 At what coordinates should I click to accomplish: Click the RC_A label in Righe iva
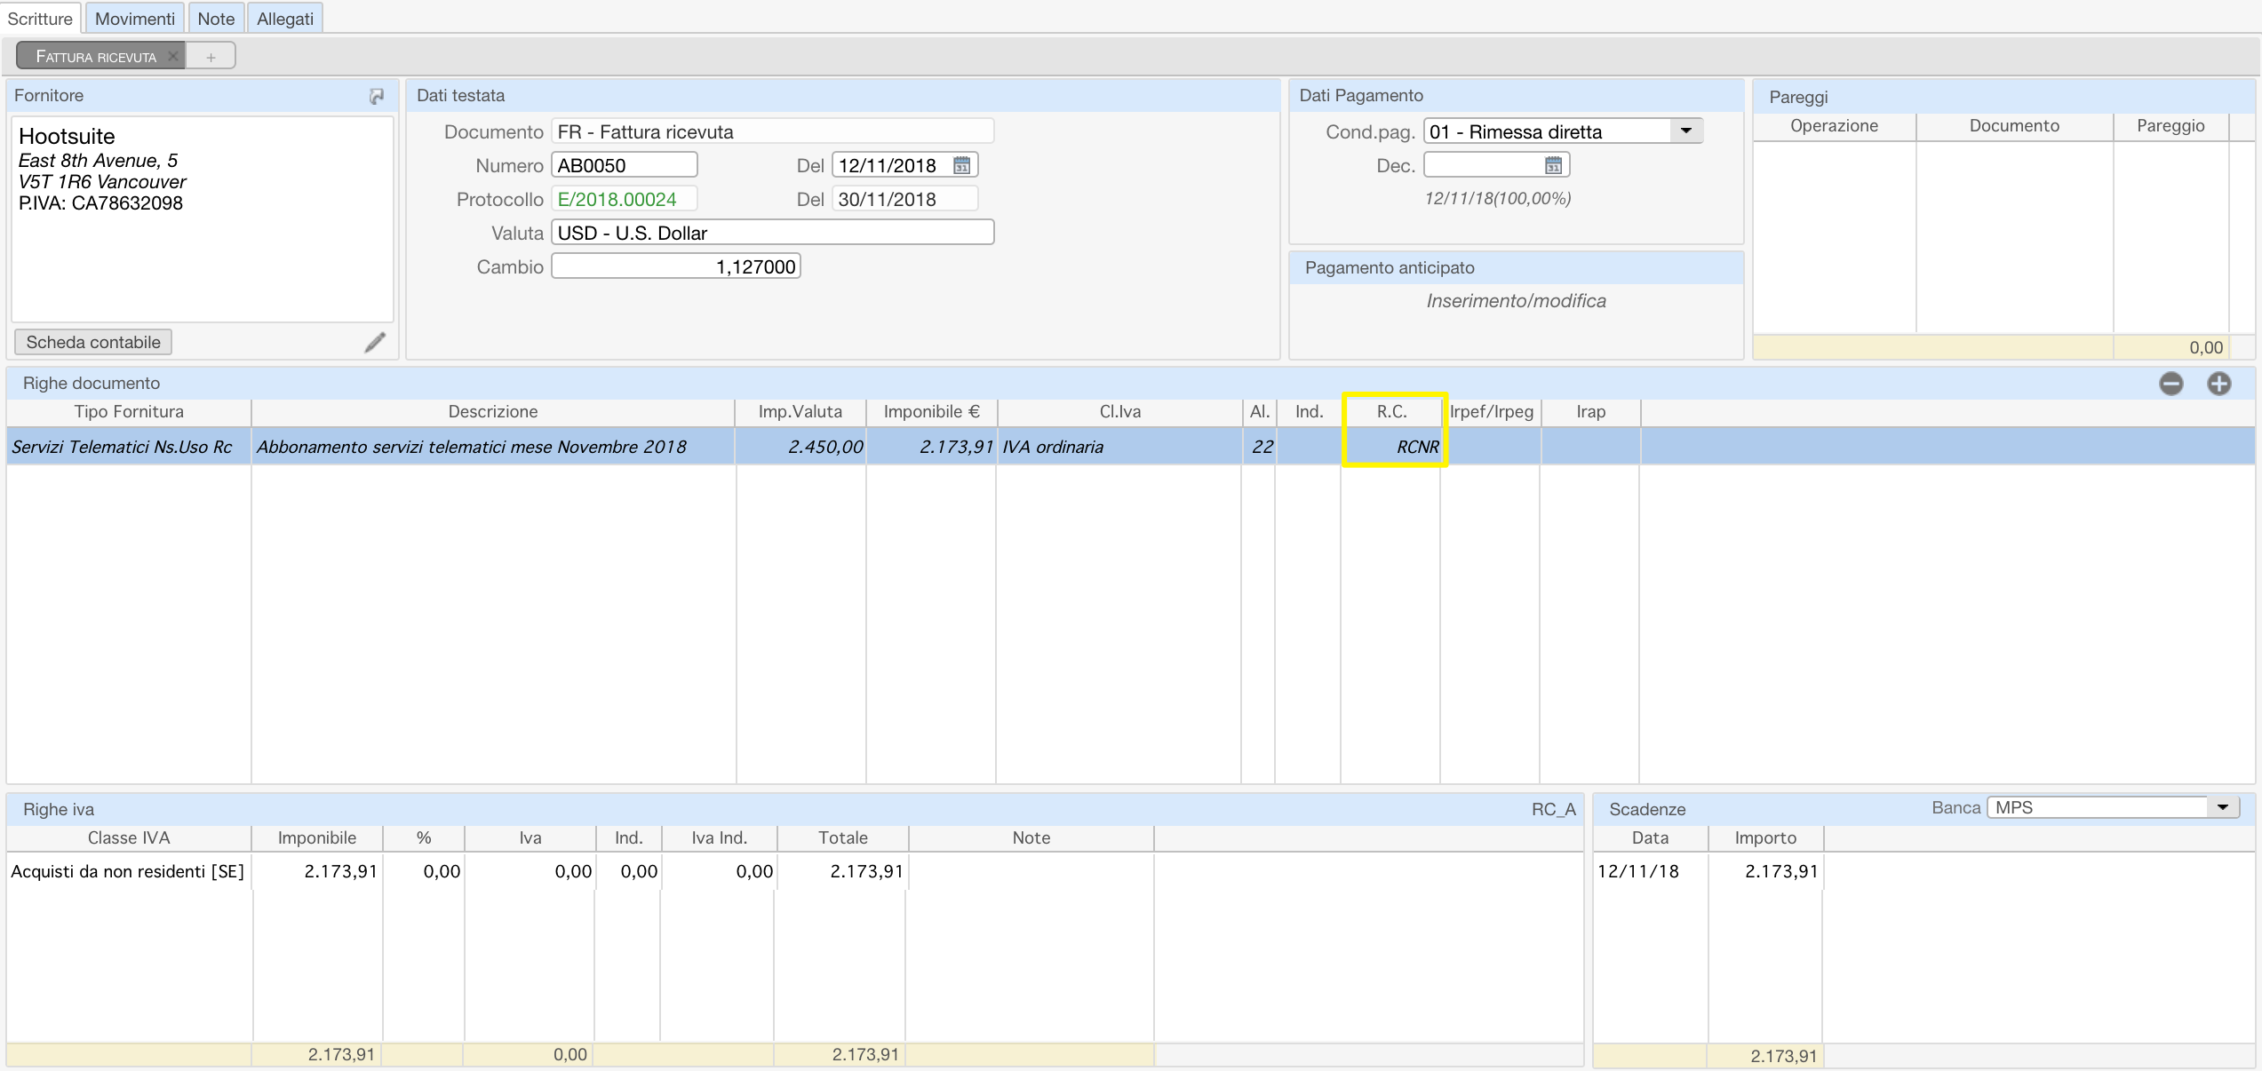point(1553,810)
